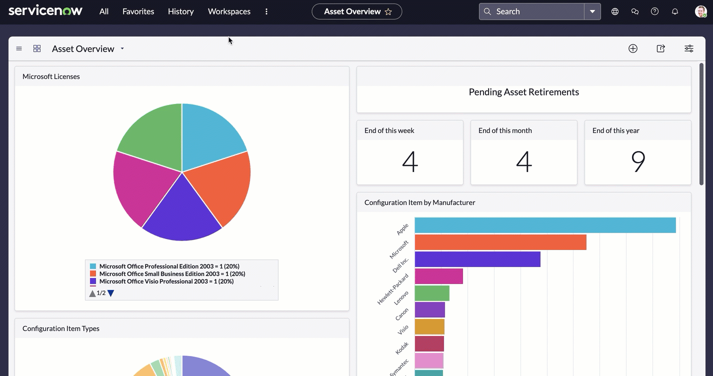Open the globe scope picker
This screenshot has width=713, height=376.
tap(615, 11)
